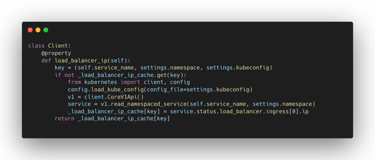Screen dimensions: 375x160
Task: Click the green maximize window dot
Action: click(x=46, y=30)
